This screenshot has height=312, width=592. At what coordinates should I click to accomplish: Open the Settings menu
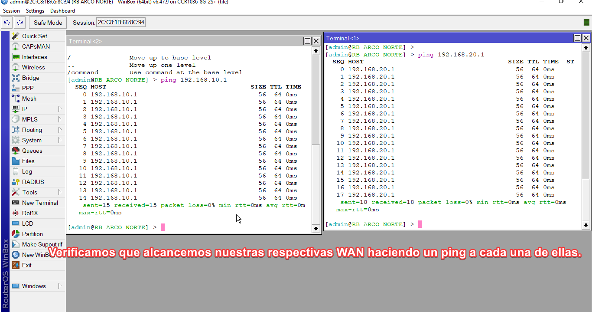[x=35, y=10]
